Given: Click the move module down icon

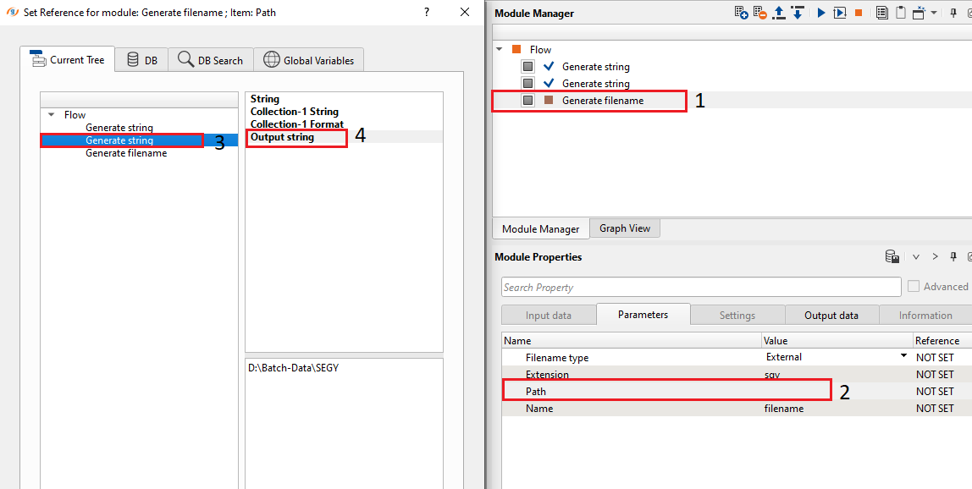Looking at the screenshot, I should (798, 13).
